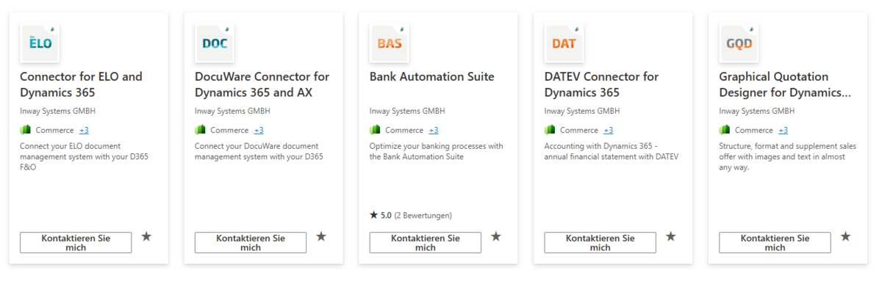Expand +3 products on Graphical Quotation card
882x281 pixels.
pyautogui.click(x=784, y=131)
